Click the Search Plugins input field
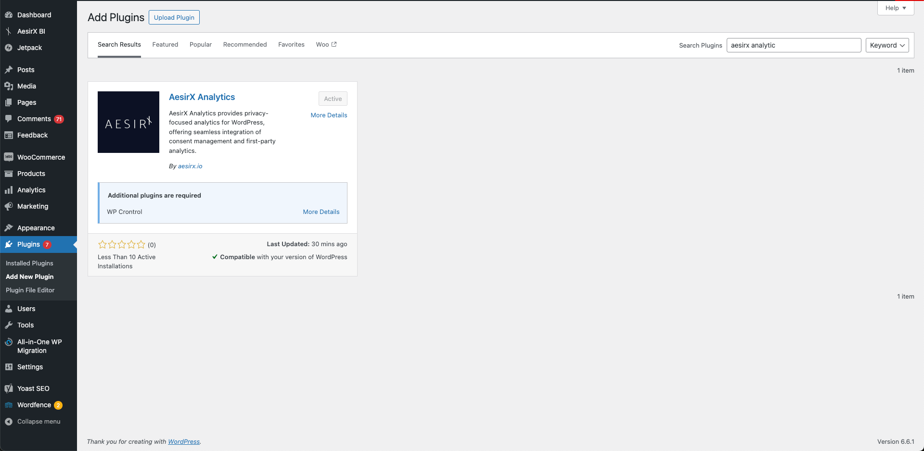This screenshot has width=924, height=451. pyautogui.click(x=794, y=45)
